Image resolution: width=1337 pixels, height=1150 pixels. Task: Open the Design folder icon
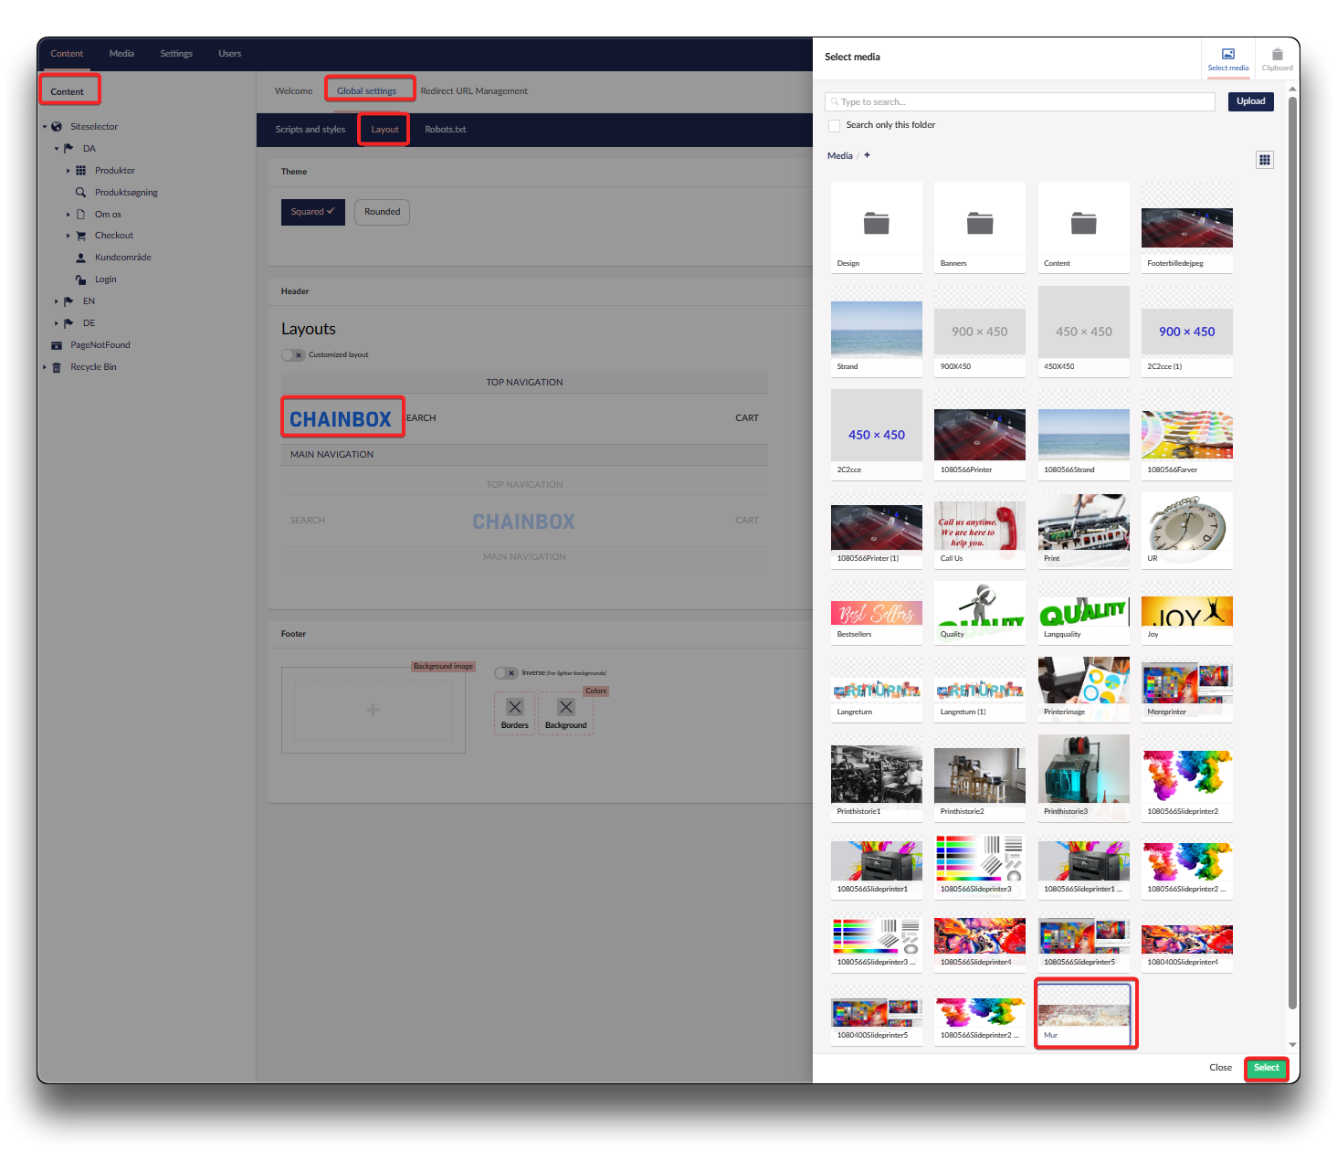(x=876, y=223)
